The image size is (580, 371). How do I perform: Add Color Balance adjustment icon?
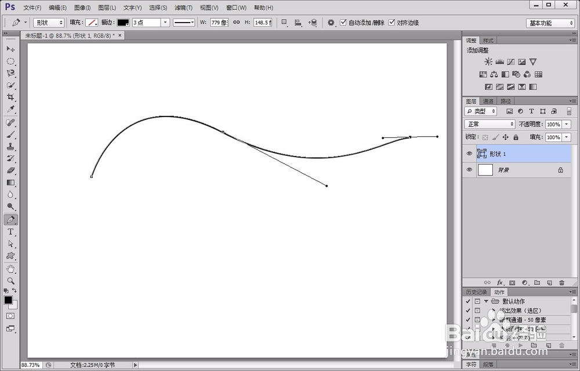(x=494, y=74)
